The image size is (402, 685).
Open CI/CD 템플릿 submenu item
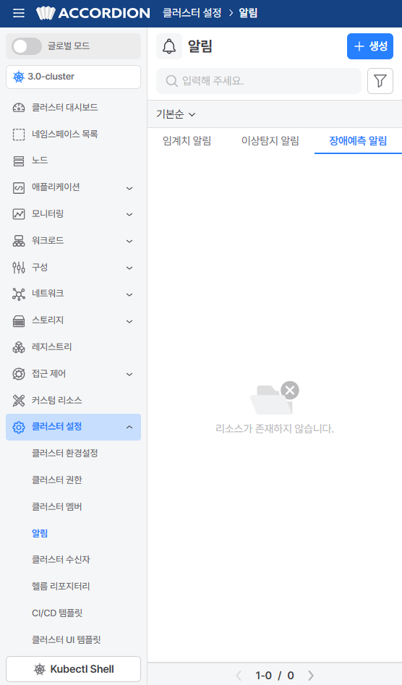[x=57, y=613]
